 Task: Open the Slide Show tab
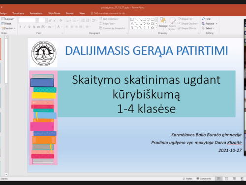tap(54, 13)
